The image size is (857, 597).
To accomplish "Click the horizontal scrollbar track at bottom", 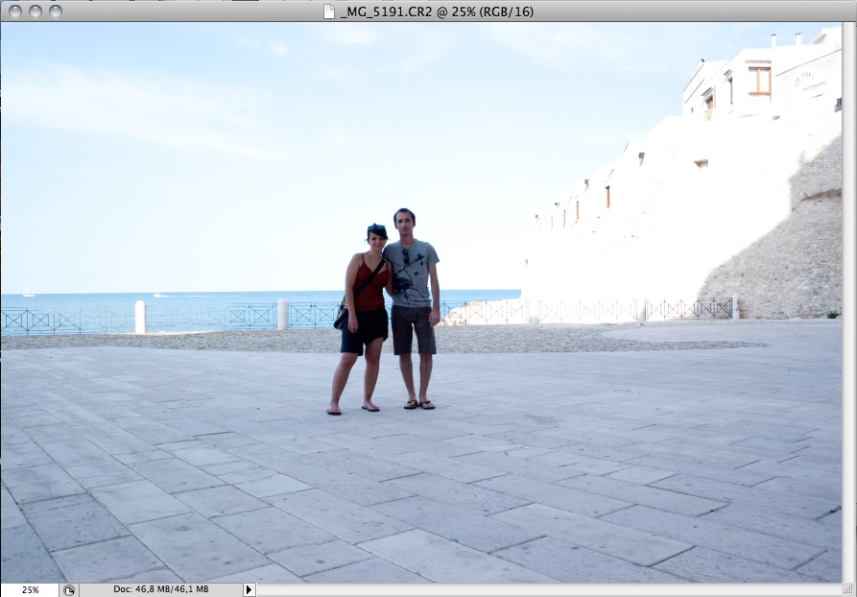I will (x=547, y=589).
